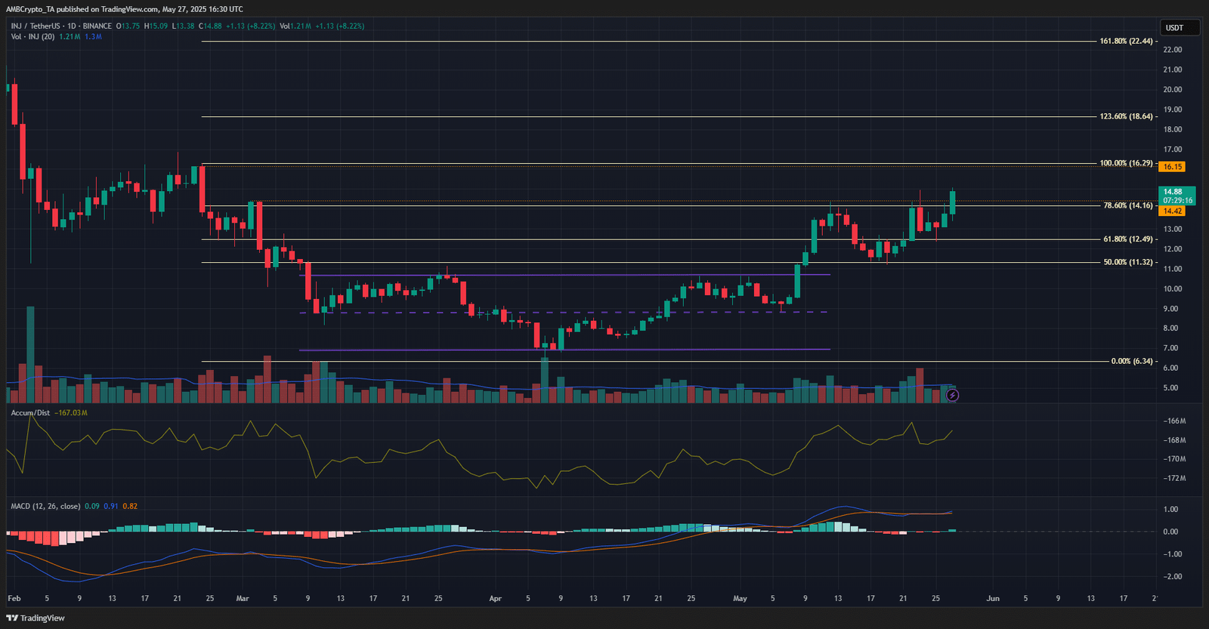Click the purple lightning bolt icon on chart

coord(952,395)
